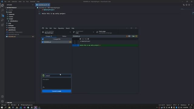Click the commit author avatar

pyautogui.click(x=43, y=75)
